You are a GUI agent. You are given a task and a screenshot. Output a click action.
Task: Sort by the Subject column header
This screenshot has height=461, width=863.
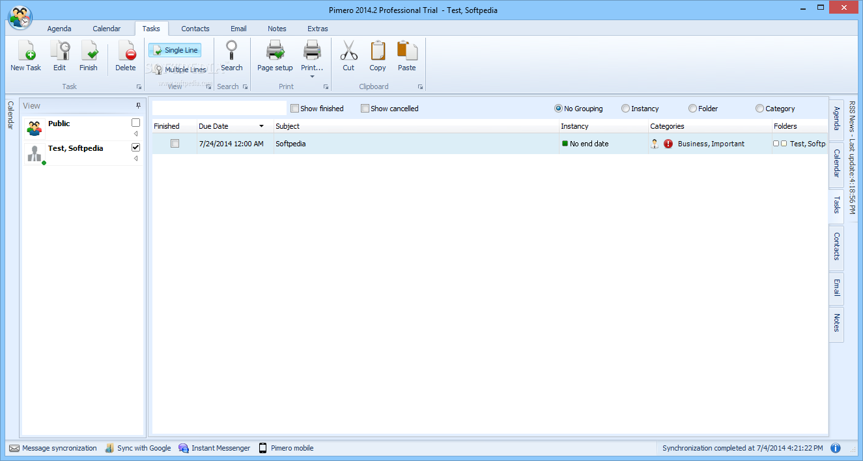[x=416, y=126]
